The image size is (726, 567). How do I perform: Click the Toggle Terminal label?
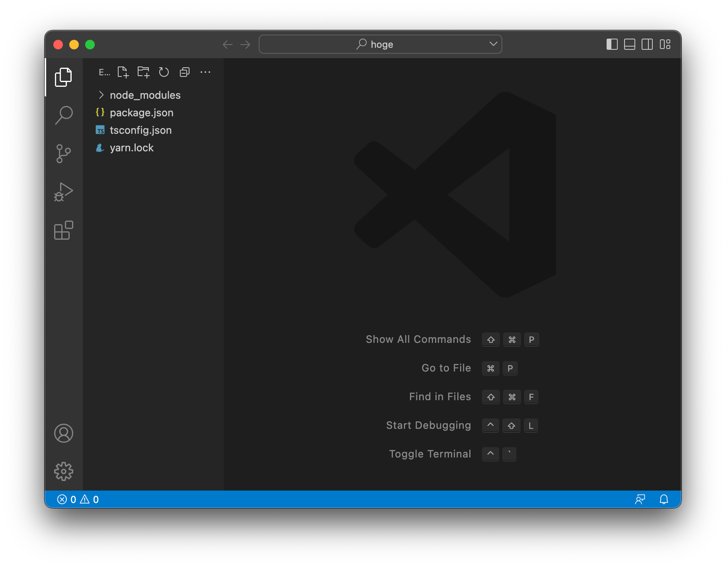click(430, 454)
